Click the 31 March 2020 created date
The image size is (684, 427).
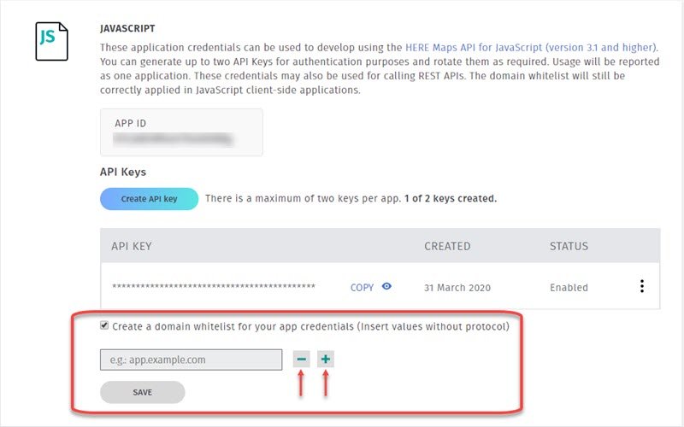pos(457,288)
